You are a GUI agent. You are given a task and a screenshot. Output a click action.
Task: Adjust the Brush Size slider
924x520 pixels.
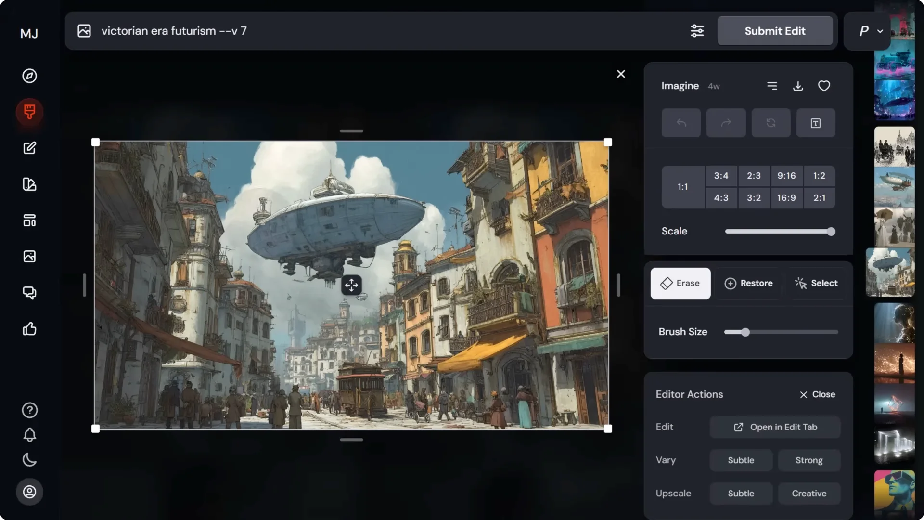[744, 332]
